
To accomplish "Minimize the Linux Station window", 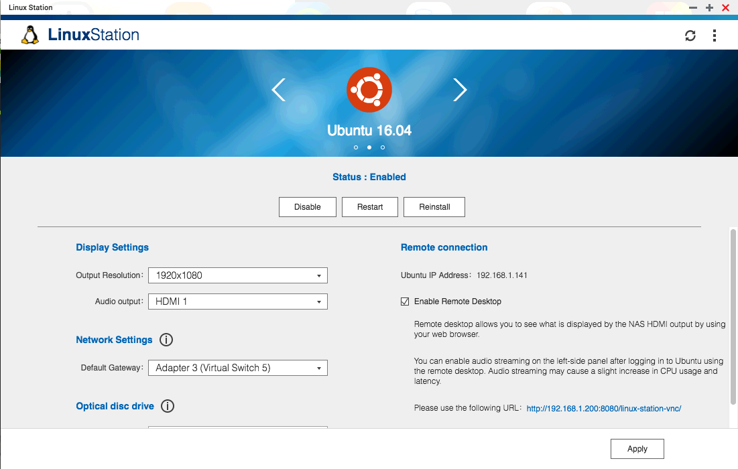I will tap(693, 7).
